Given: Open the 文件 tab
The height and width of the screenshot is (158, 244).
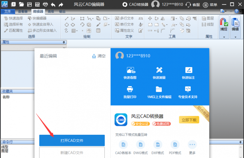Looking at the screenshot, I should [x=8, y=12].
